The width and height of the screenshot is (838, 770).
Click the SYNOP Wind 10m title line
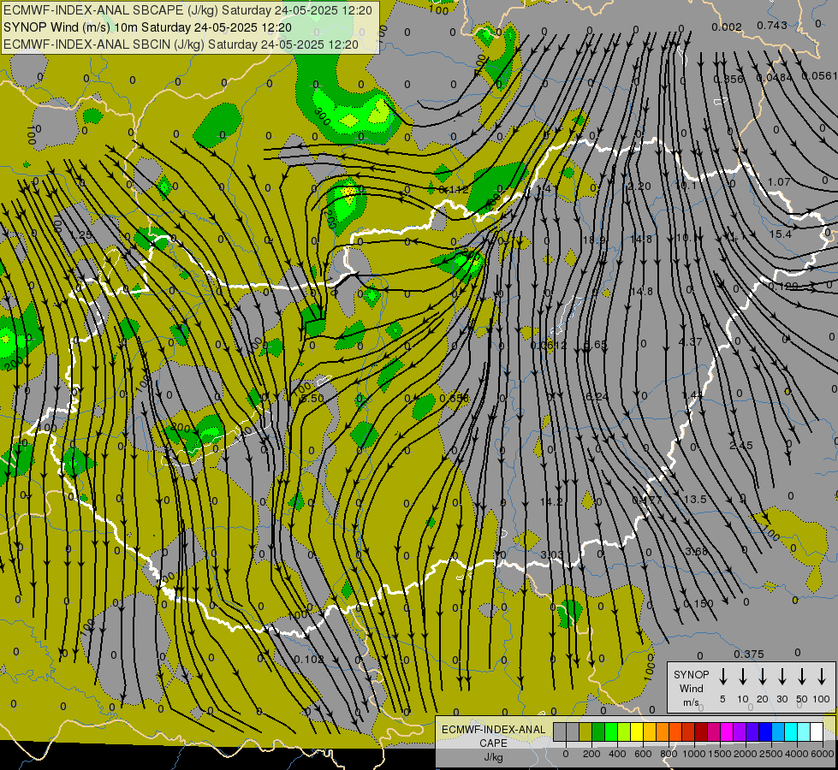tap(147, 27)
